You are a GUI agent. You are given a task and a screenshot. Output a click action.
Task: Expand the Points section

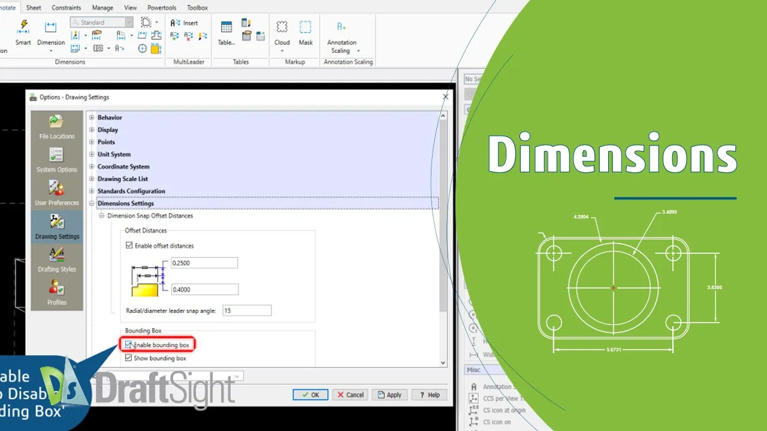[x=92, y=142]
